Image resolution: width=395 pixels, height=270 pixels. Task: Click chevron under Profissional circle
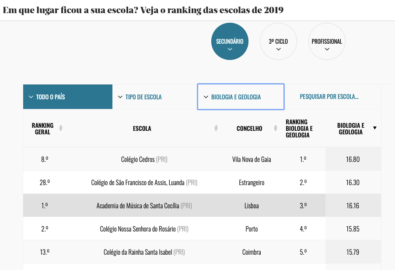point(327,49)
